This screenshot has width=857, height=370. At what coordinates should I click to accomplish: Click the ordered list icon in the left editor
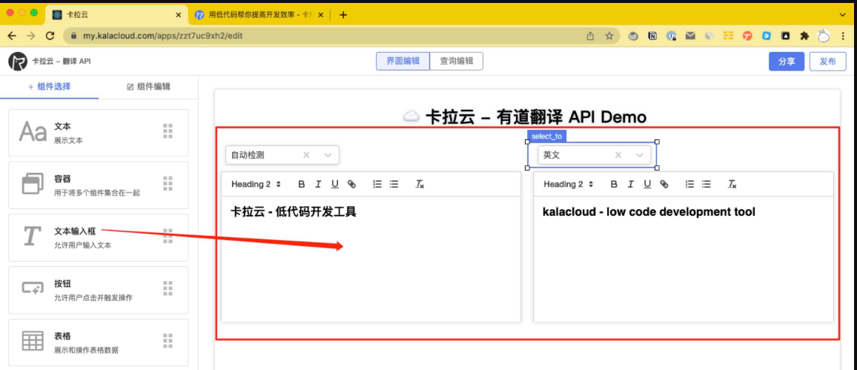[377, 184]
